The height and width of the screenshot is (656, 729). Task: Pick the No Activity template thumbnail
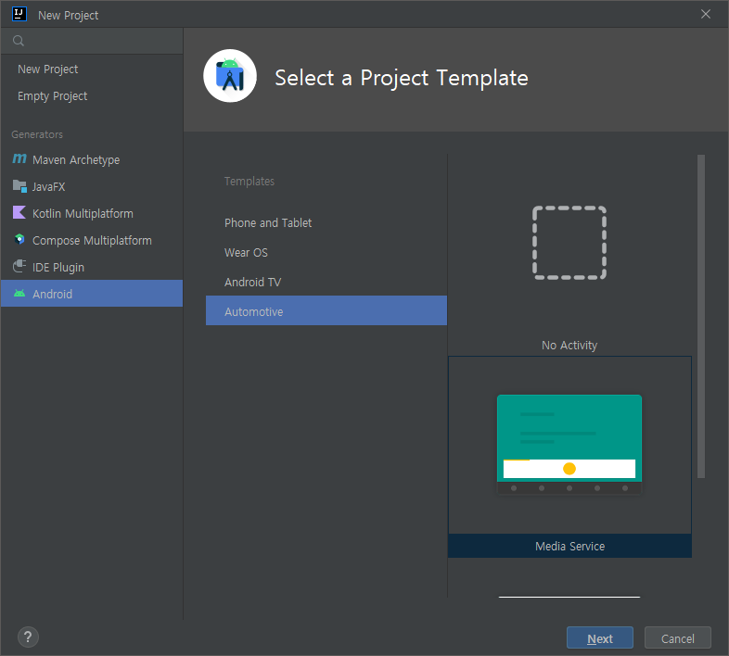point(569,243)
